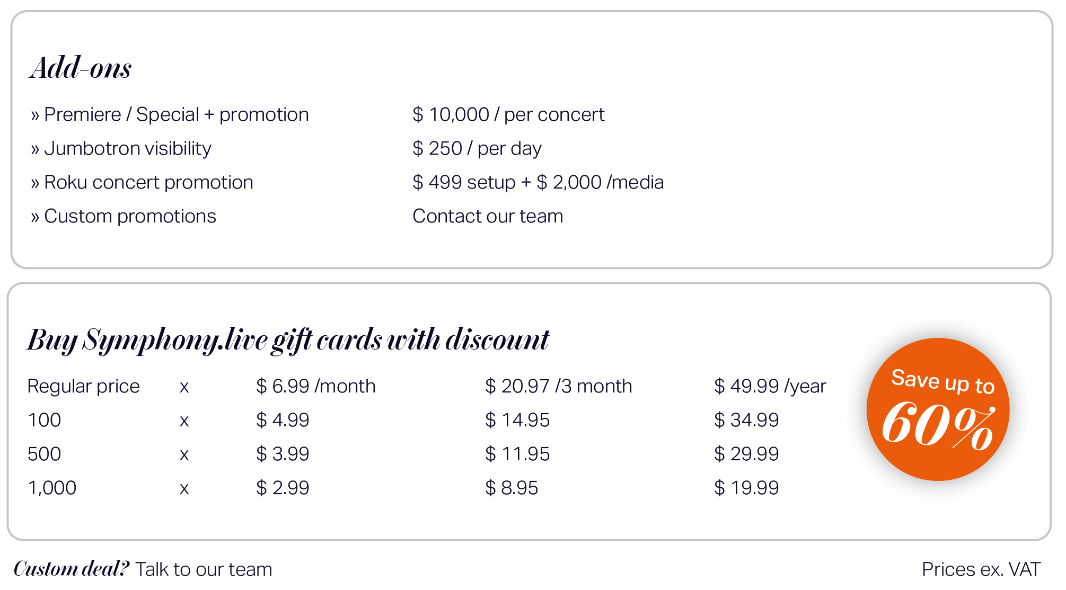The width and height of the screenshot is (1066, 590).
Task: Select the $ 49.99 /year regular price
Action: [x=770, y=386]
